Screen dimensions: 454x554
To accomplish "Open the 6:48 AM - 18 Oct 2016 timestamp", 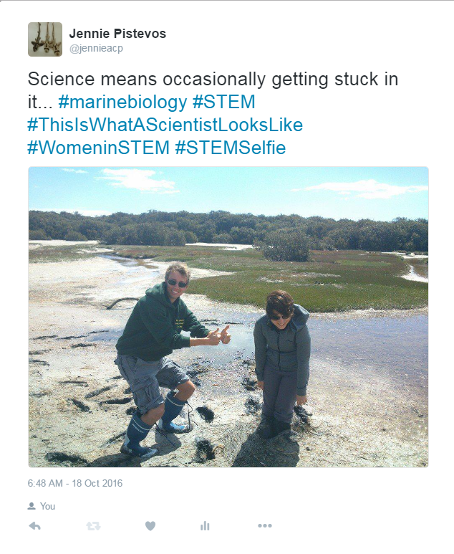I will point(75,483).
